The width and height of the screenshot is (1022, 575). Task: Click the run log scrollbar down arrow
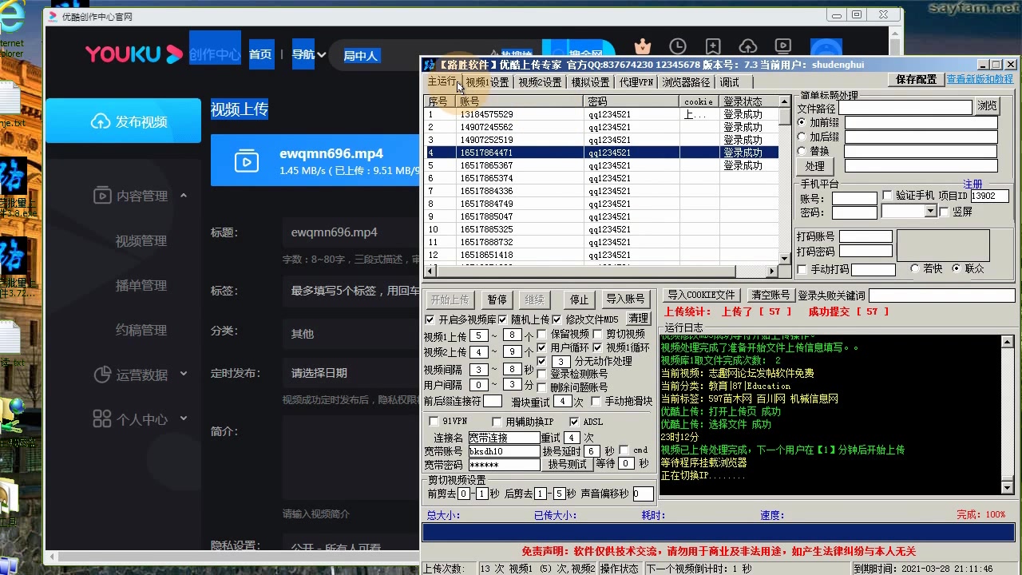pos(1006,487)
